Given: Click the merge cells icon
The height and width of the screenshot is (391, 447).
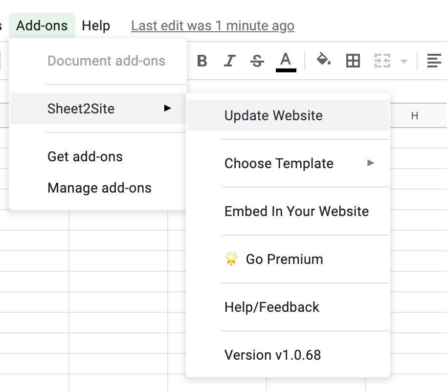Looking at the screenshot, I should (x=382, y=61).
